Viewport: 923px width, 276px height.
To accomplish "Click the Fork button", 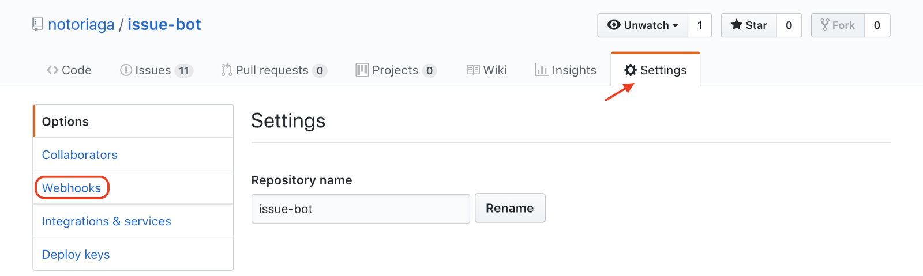I will coord(838,25).
